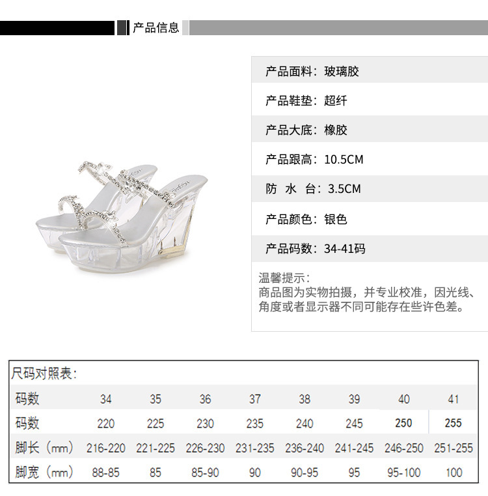Click the 245 cell in the size chart
488x496 pixels.
tap(354, 423)
